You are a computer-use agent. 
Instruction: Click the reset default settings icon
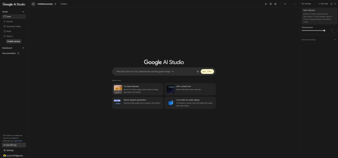[331, 4]
